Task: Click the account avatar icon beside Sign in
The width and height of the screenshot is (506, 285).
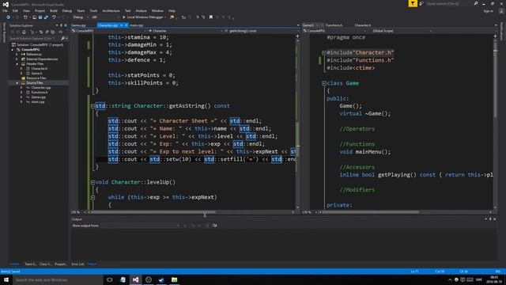Action: [501, 11]
